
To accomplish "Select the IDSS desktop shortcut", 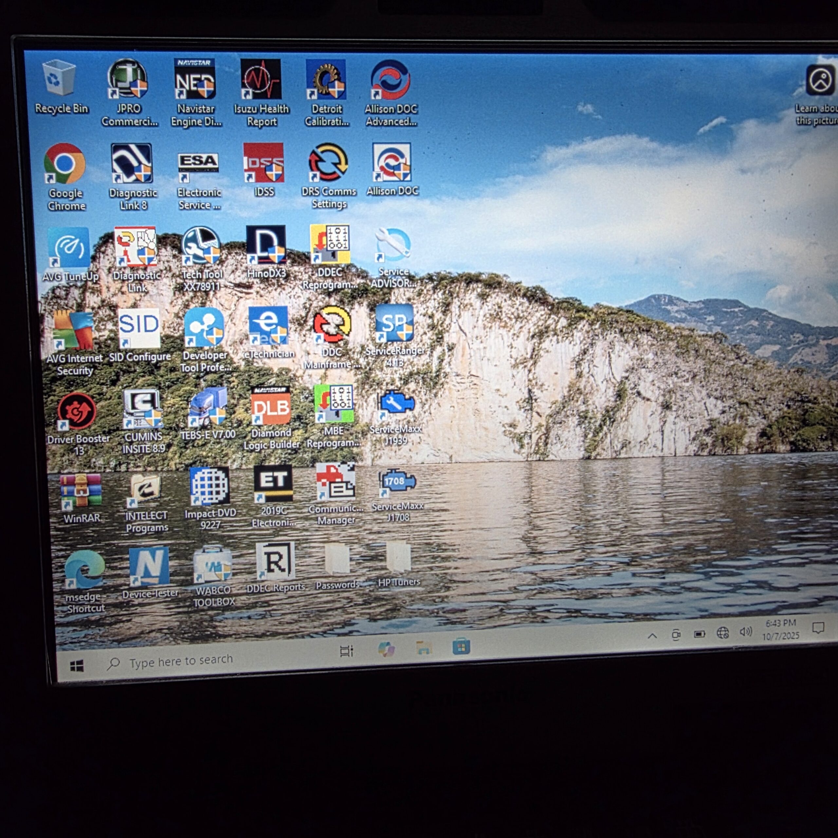I will click(263, 163).
